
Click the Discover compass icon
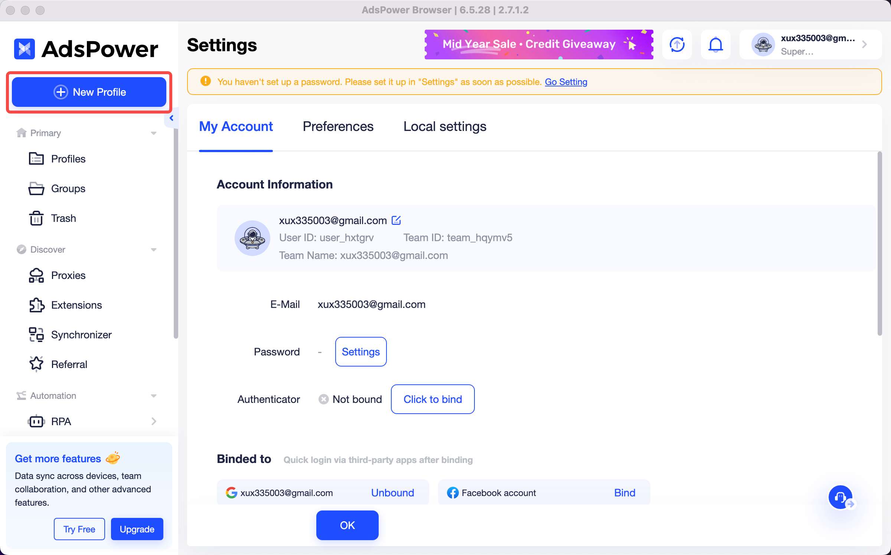pos(22,249)
